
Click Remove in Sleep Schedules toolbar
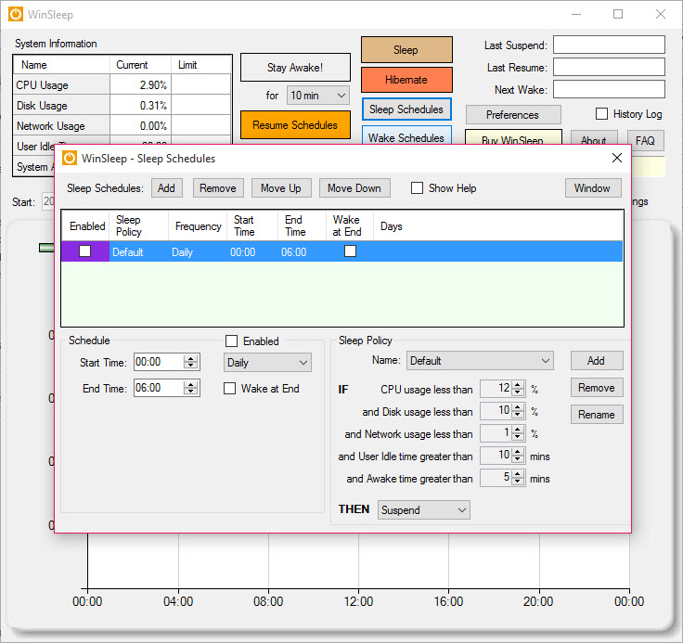(x=218, y=188)
